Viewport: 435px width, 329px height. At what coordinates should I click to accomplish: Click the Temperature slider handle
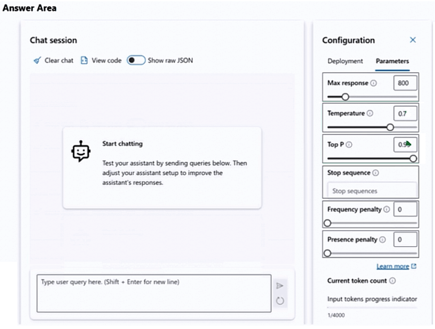click(390, 127)
